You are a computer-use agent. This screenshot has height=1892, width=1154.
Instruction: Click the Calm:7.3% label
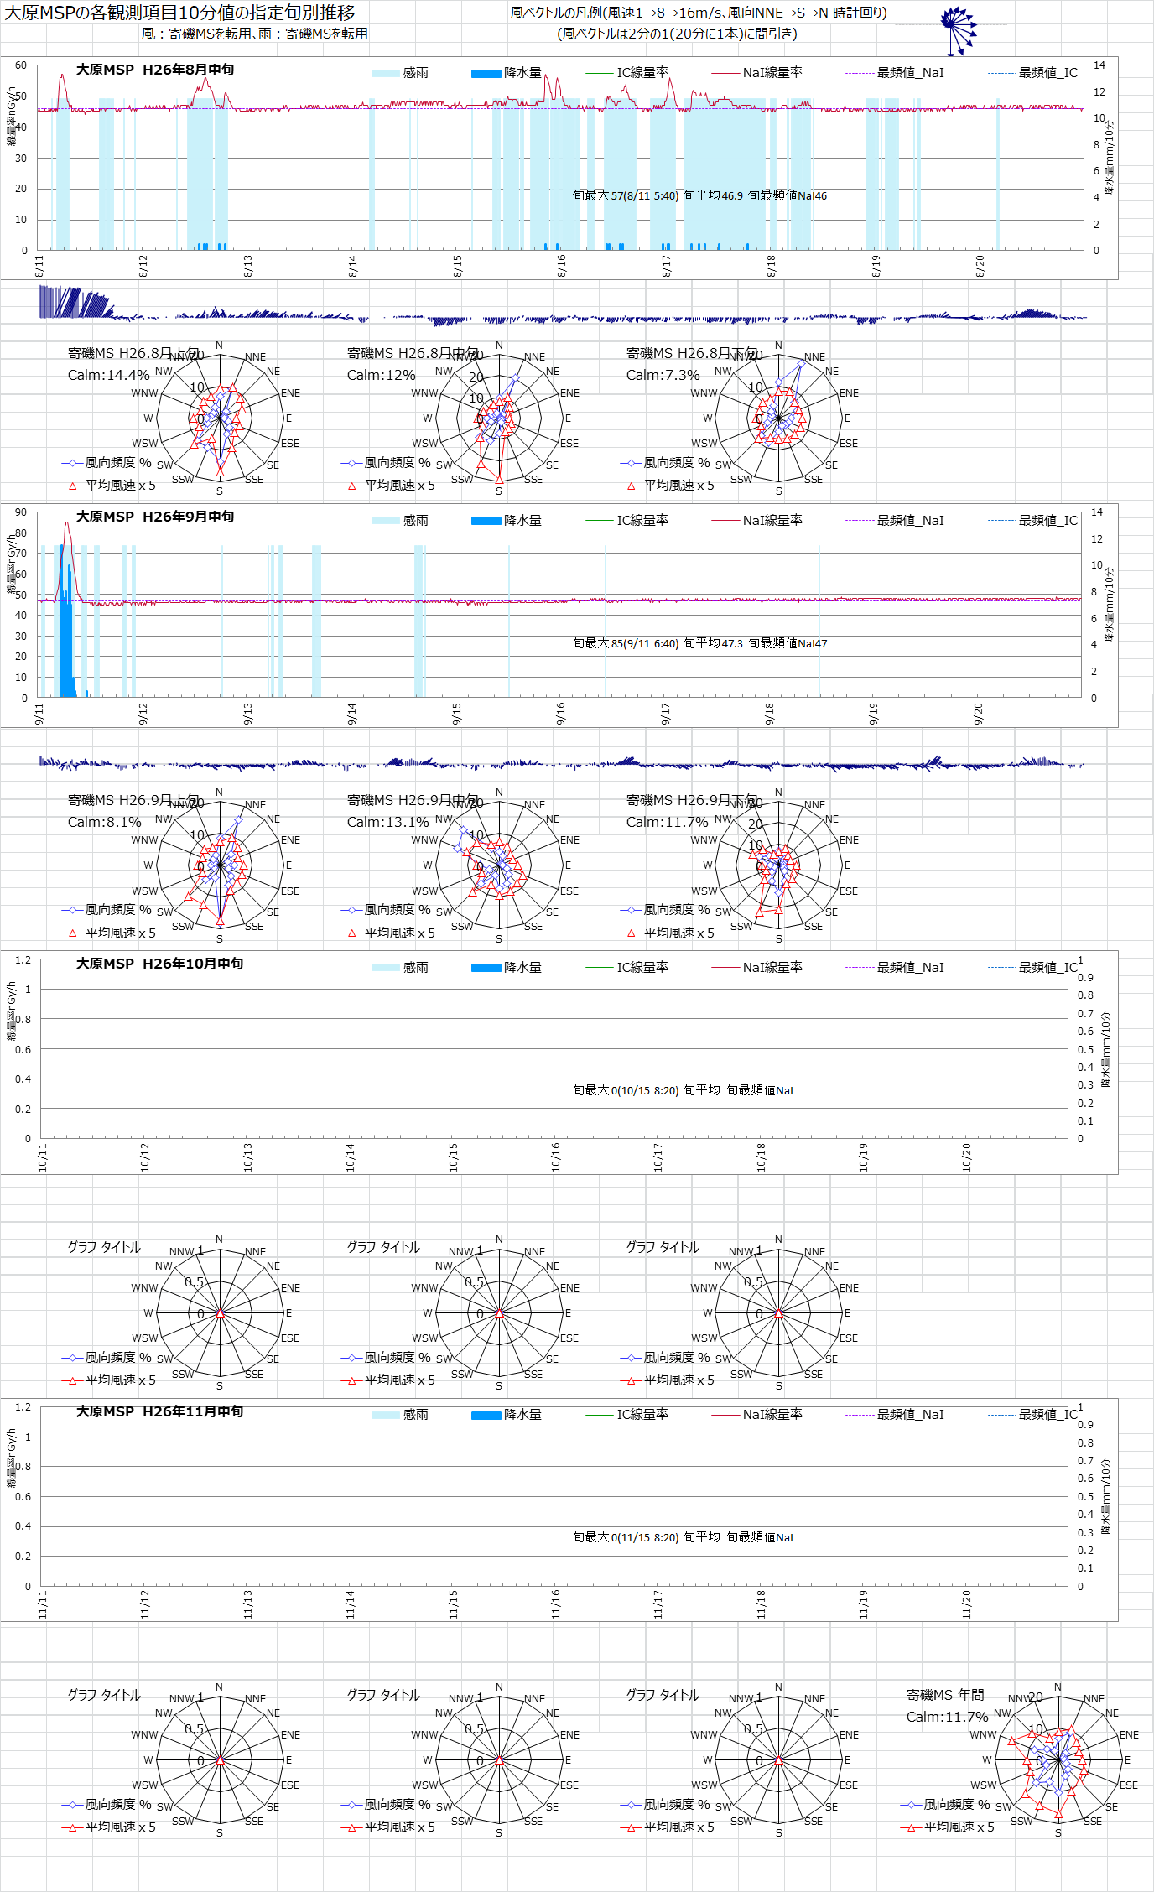(663, 375)
